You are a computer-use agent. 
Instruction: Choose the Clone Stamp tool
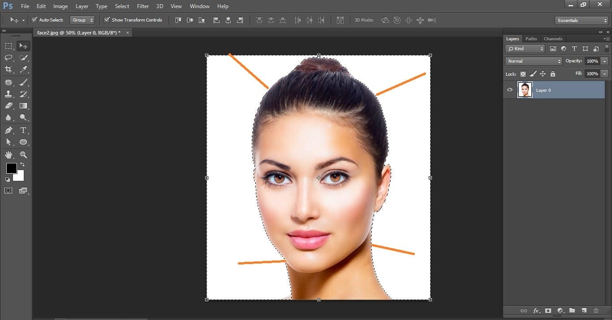pyautogui.click(x=9, y=94)
